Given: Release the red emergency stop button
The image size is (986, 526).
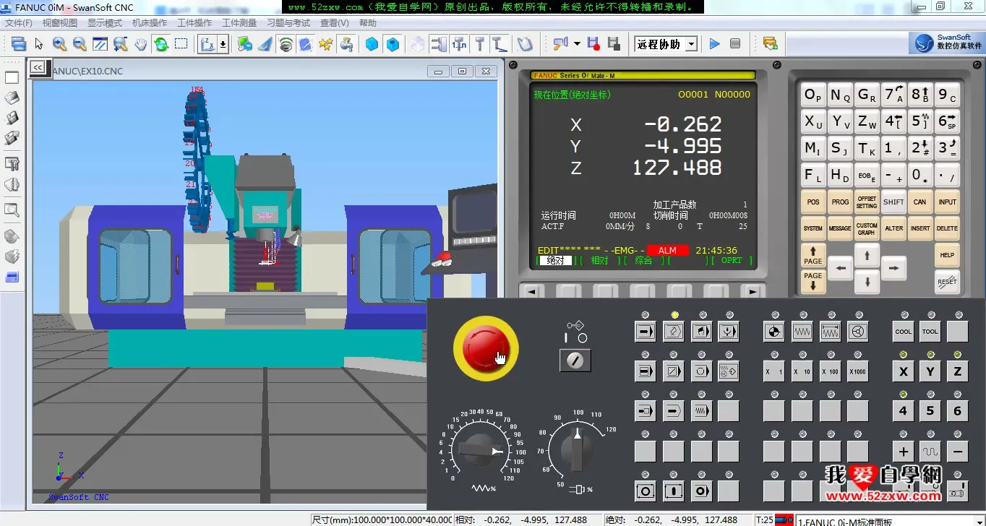Looking at the screenshot, I should [485, 348].
